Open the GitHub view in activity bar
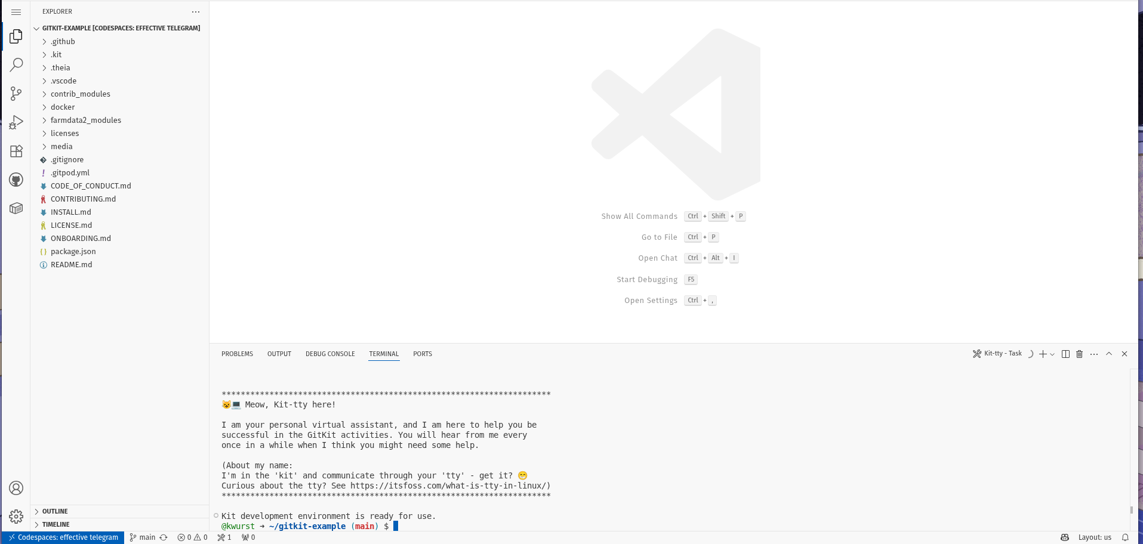Screen dimensions: 1143x544 [16, 180]
